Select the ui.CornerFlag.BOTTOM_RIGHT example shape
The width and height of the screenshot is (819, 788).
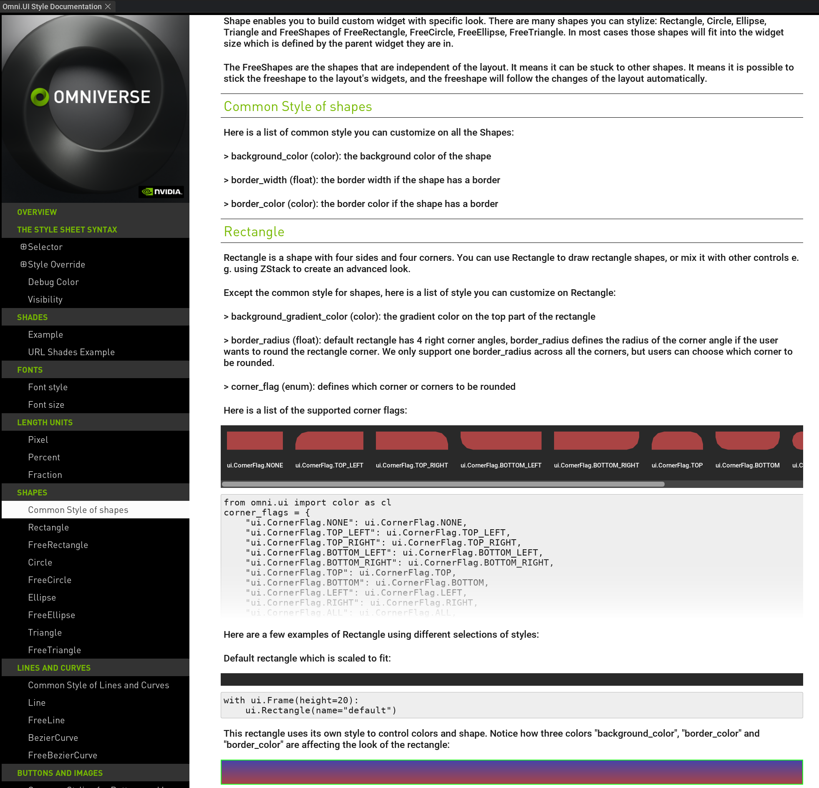click(596, 440)
